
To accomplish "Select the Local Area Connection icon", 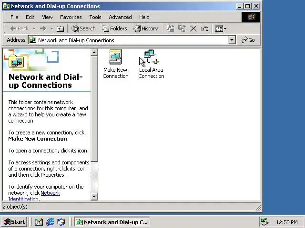I will click(152, 64).
